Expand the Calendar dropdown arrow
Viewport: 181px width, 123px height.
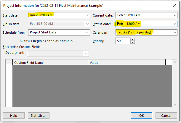tap(175, 33)
